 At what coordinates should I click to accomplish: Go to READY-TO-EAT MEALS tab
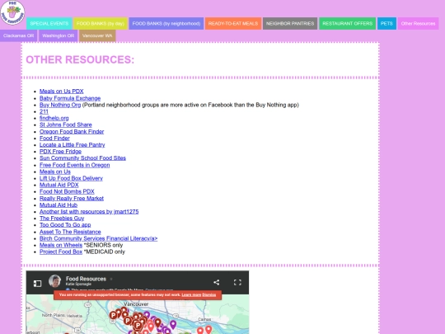pos(233,24)
